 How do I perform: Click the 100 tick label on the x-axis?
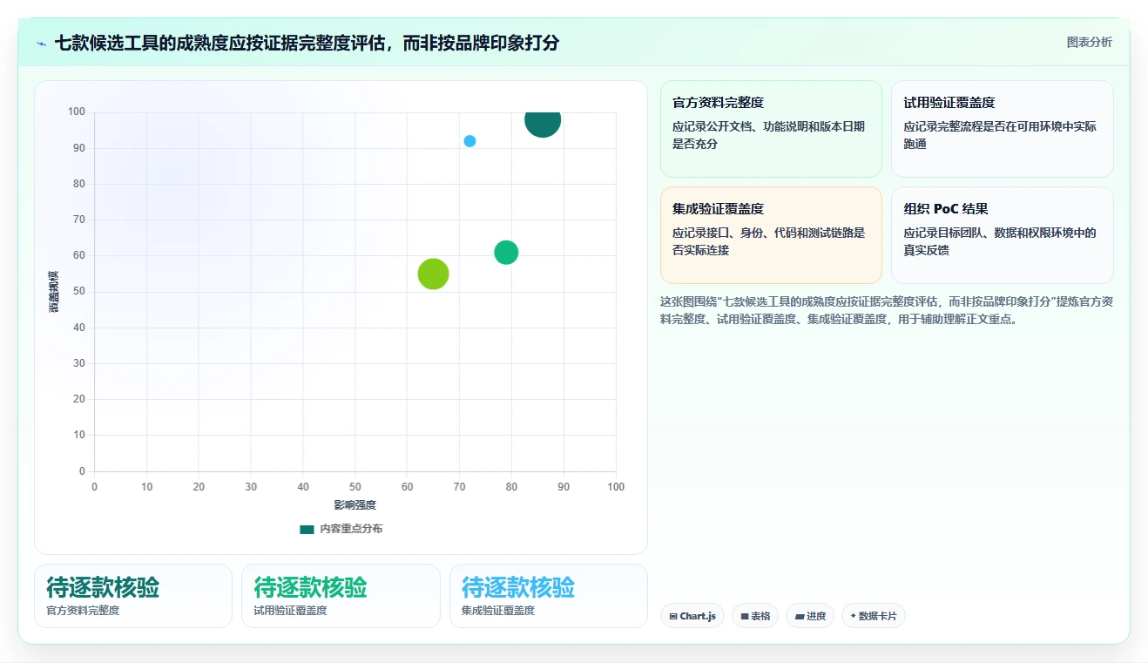(x=616, y=487)
